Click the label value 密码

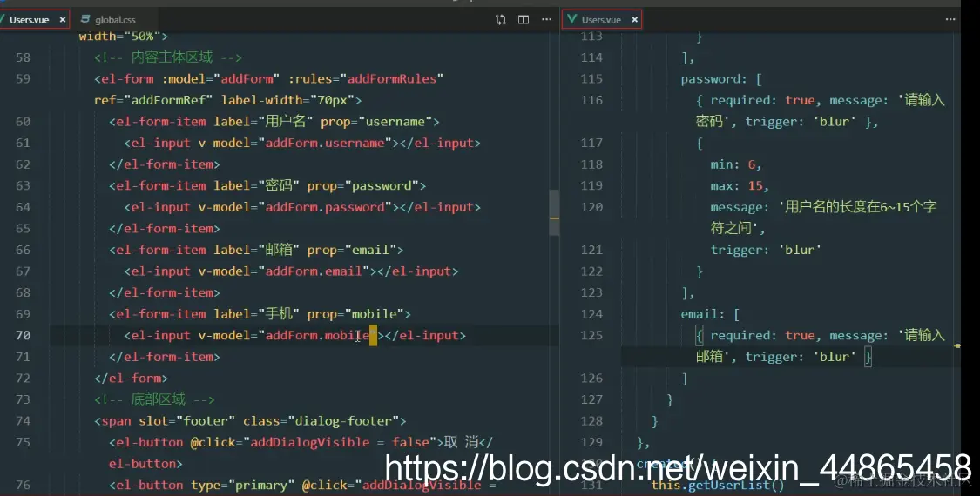tap(278, 185)
